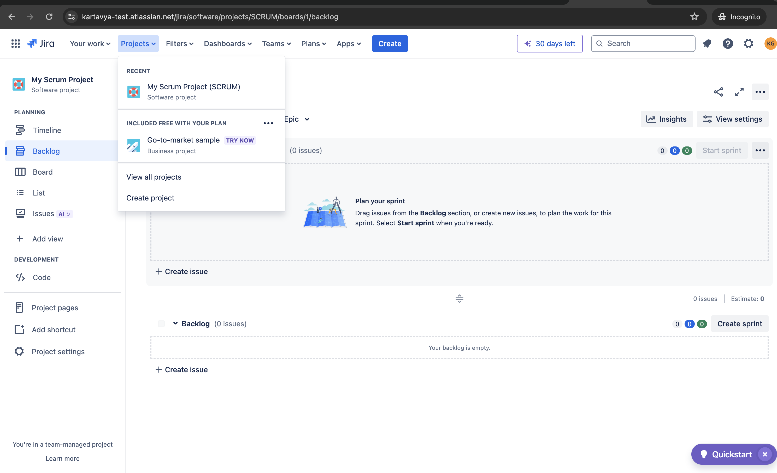Open the notifications icon near search
Screen dimensions: 777x473
pyautogui.click(x=707, y=44)
